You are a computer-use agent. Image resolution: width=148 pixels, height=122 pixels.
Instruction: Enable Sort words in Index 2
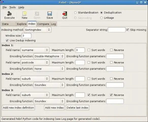coord(89,79)
